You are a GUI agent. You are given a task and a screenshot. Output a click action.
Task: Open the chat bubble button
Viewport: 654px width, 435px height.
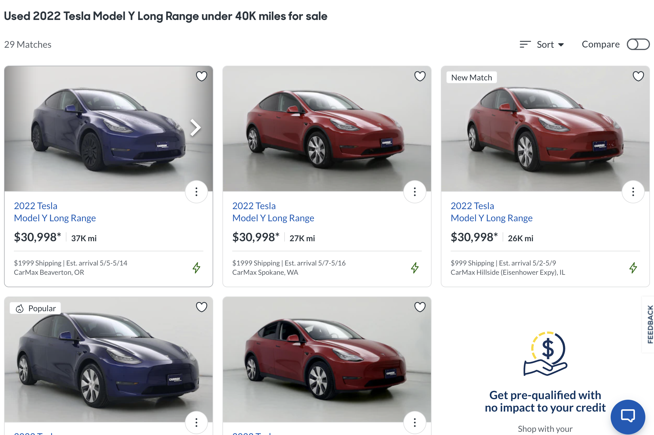point(628,417)
